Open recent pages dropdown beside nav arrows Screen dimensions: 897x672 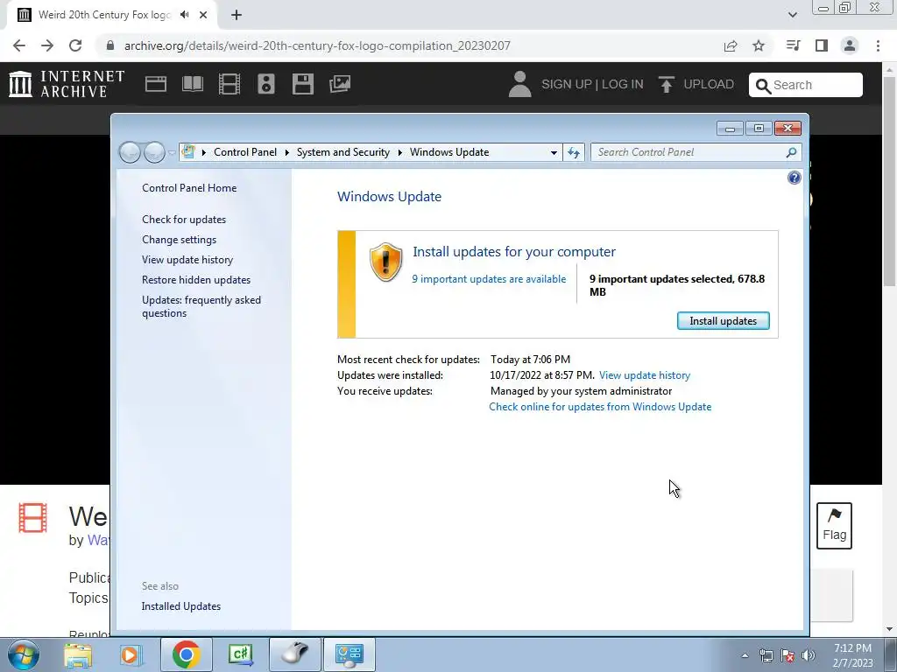pos(173,152)
